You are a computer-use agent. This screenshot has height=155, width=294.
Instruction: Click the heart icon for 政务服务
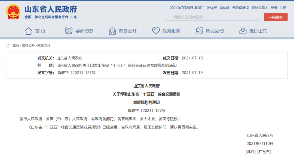[156, 31]
